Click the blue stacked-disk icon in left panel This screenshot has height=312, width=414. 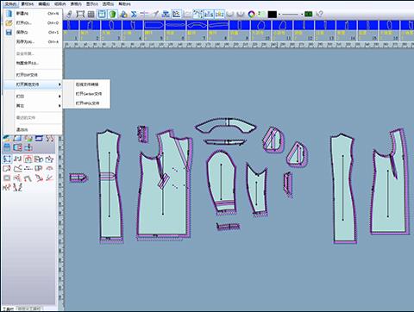[x=7, y=147]
